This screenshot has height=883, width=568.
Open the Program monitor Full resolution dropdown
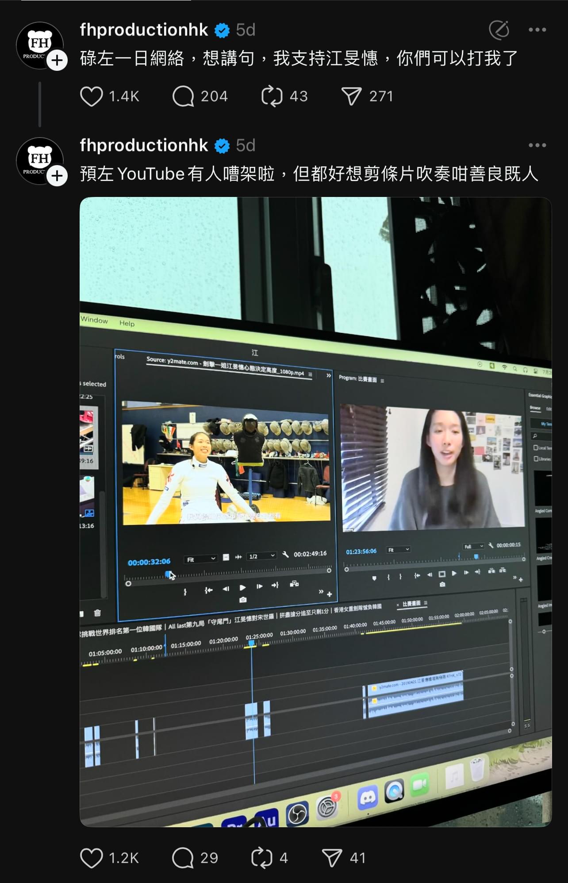(474, 547)
